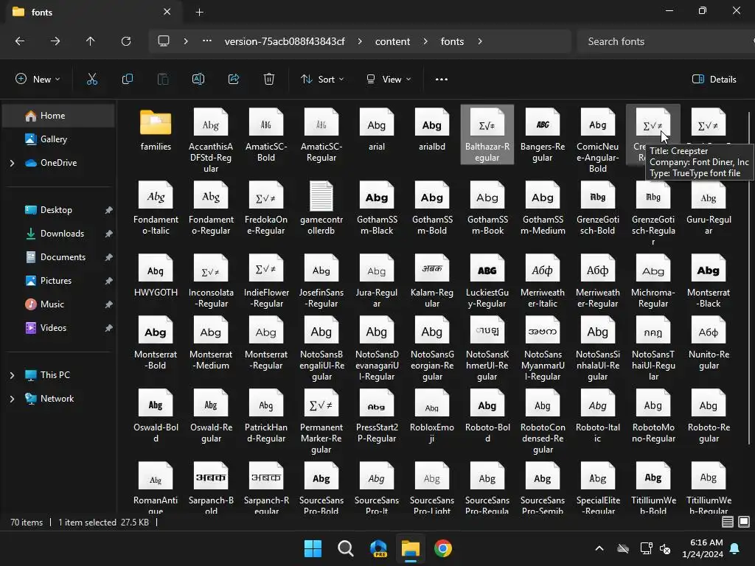Click the Rename icon in toolbar
Viewport: 755px width, 566px height.
[x=198, y=80]
